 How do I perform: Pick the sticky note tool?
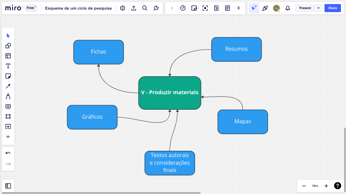(x=8, y=76)
